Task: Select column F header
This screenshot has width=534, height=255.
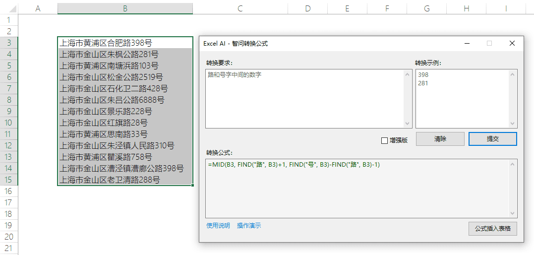Action: click(387, 9)
